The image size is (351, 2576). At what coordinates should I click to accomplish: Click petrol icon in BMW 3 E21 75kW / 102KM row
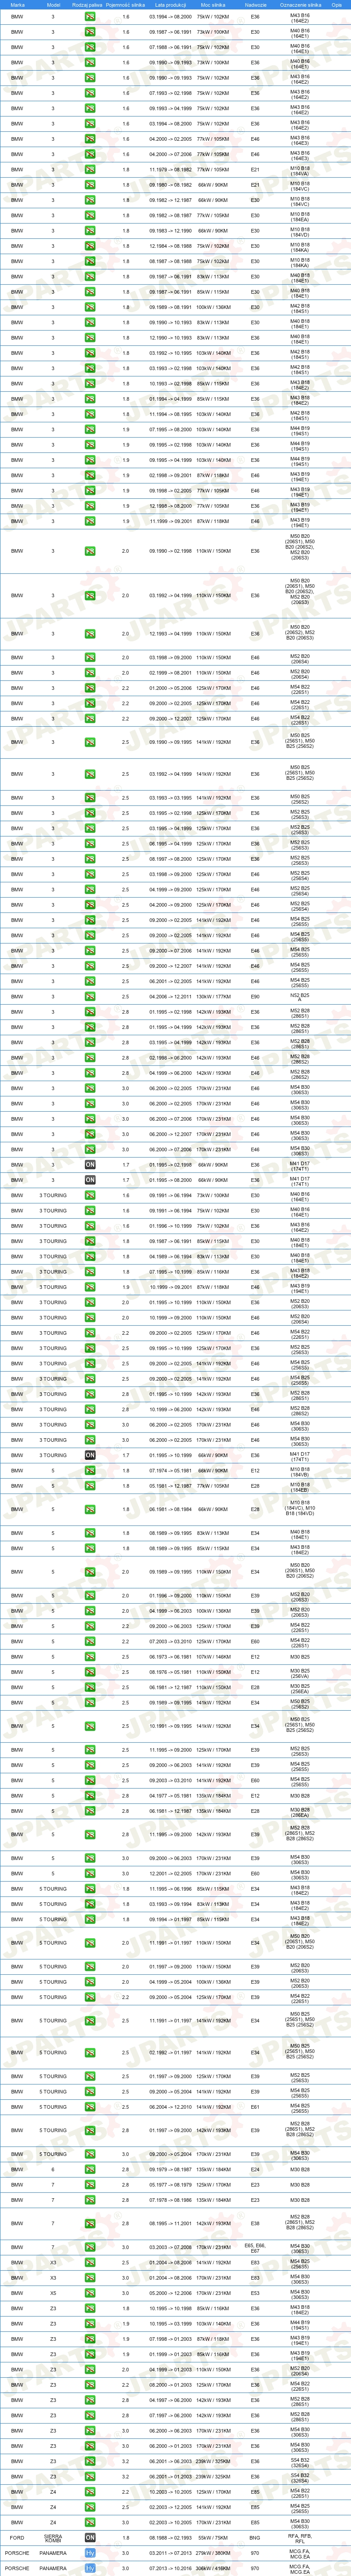90,169
